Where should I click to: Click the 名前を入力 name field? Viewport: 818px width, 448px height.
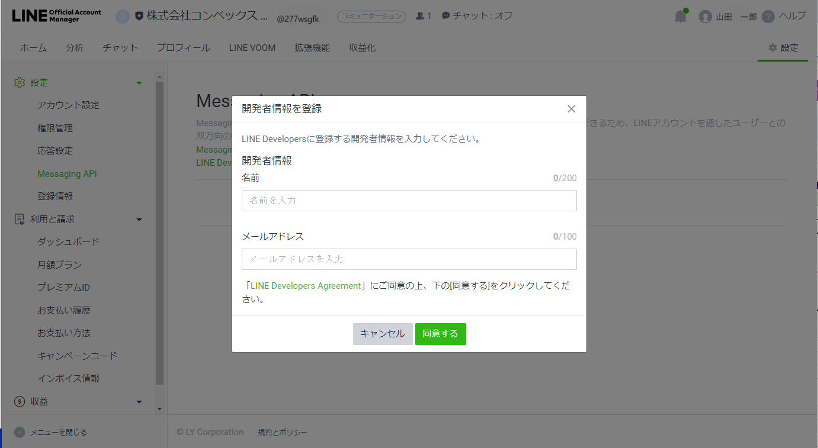click(x=409, y=201)
